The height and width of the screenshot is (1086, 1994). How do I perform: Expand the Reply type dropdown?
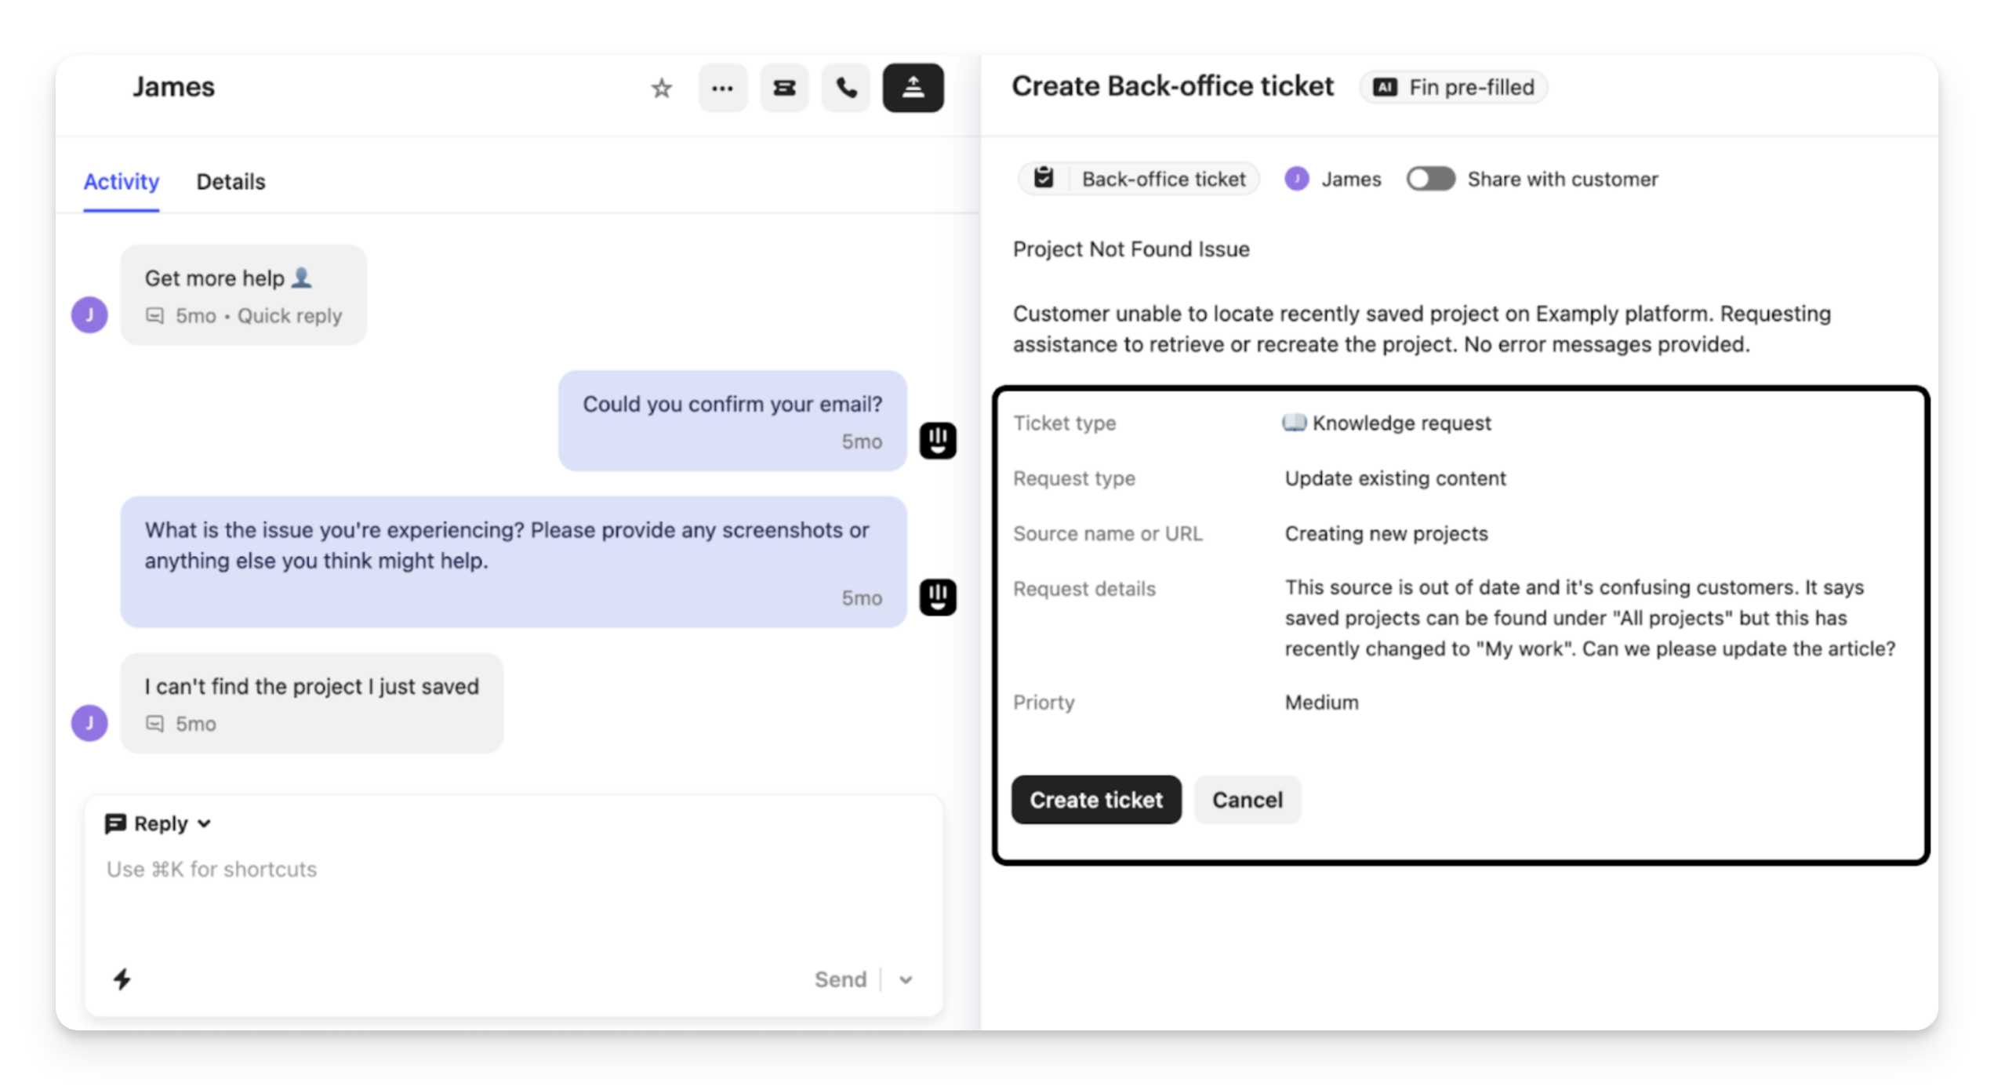pyautogui.click(x=159, y=823)
